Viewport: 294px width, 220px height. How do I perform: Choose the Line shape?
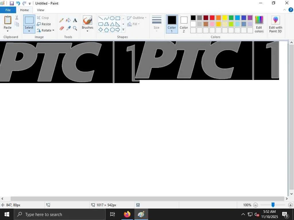[101, 18]
